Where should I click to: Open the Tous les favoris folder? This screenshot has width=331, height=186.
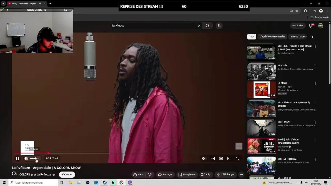[320, 17]
